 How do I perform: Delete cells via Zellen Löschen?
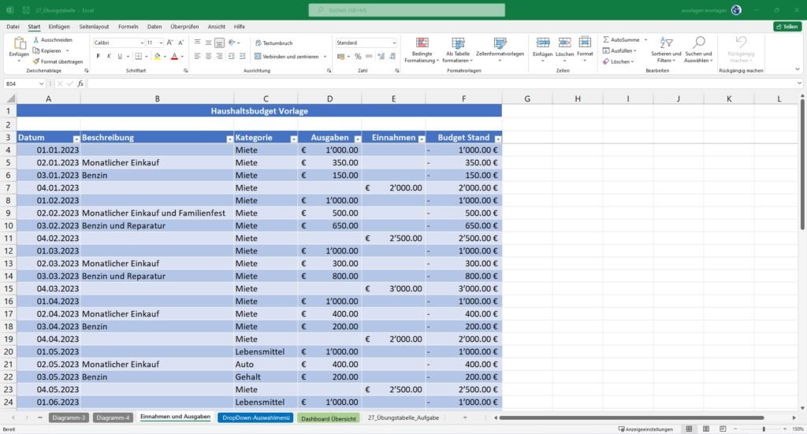tap(564, 50)
